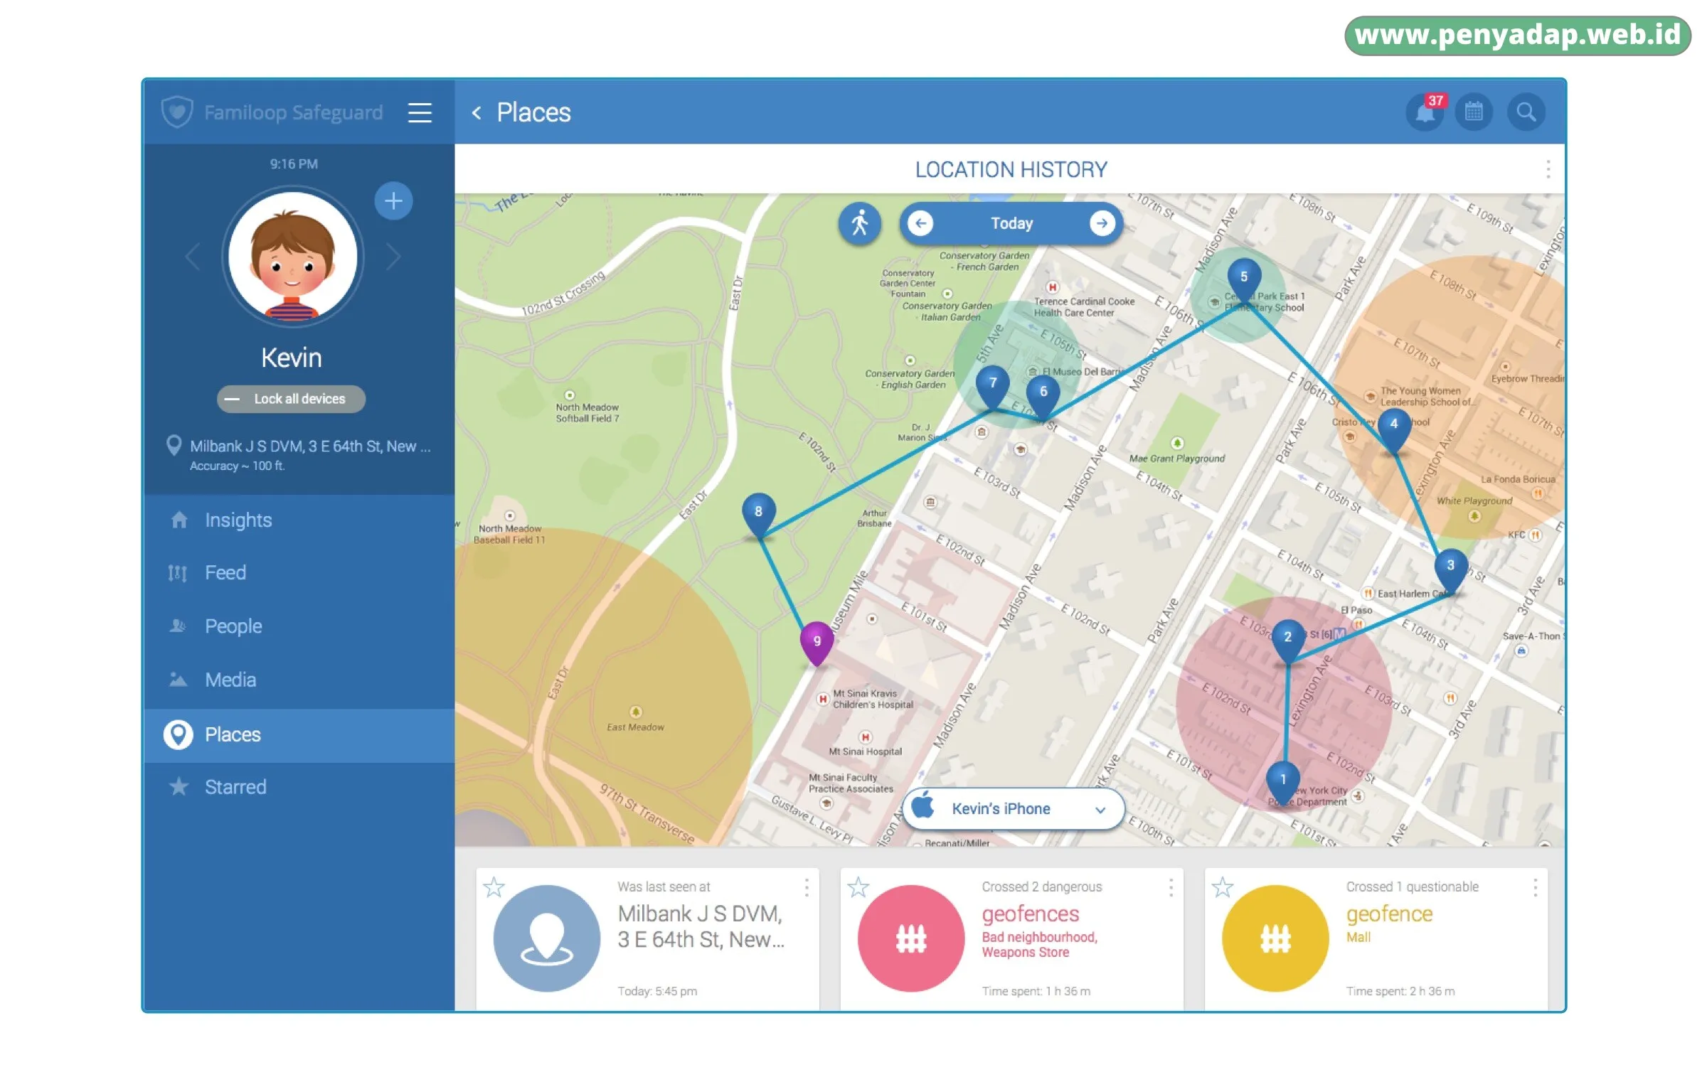
Task: Open the Starred menu item
Action: [299, 787]
